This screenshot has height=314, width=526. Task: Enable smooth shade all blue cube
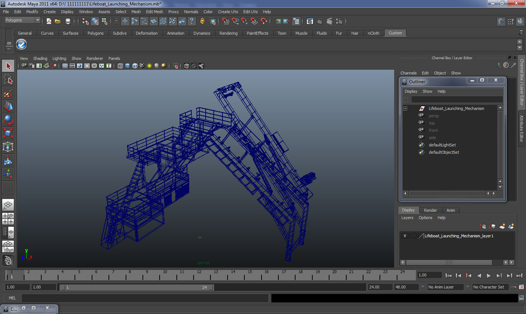pos(127,66)
